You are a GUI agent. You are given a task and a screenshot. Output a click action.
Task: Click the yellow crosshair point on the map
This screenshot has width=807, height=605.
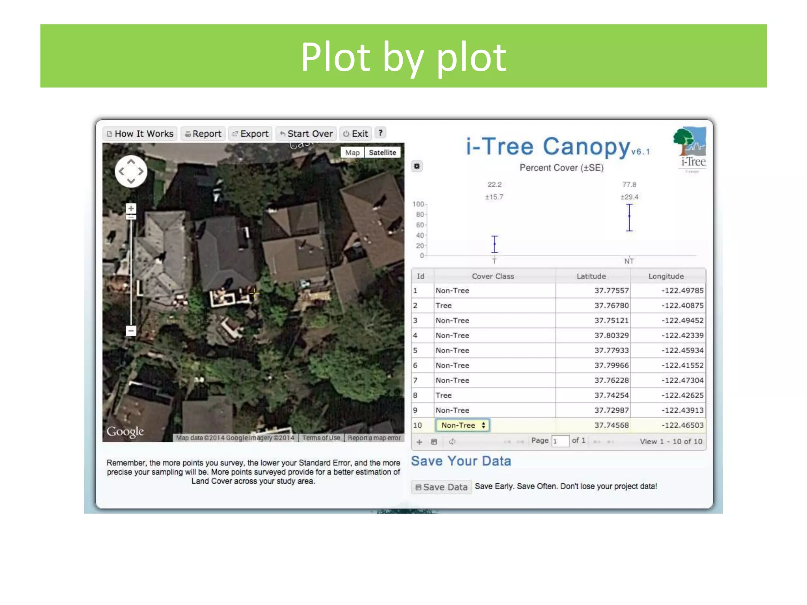(x=255, y=293)
